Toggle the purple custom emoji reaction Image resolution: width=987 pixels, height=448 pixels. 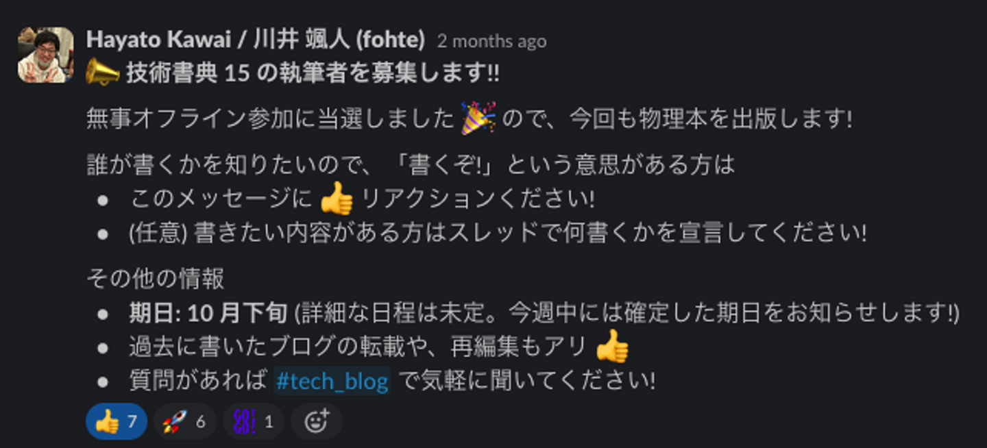coord(253,421)
